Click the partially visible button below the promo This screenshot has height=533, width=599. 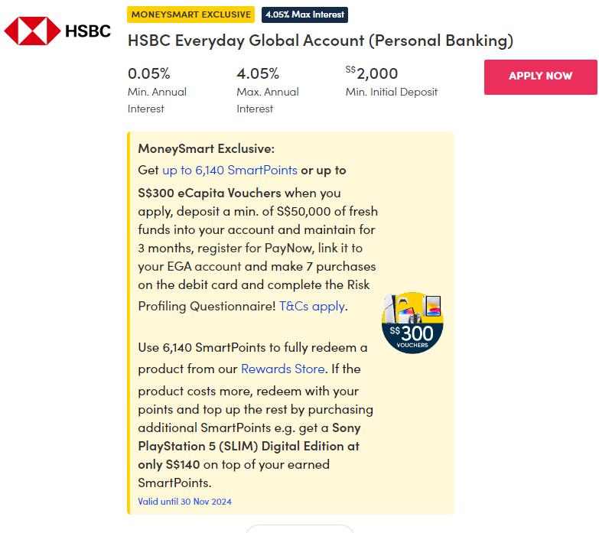pyautogui.click(x=299, y=528)
